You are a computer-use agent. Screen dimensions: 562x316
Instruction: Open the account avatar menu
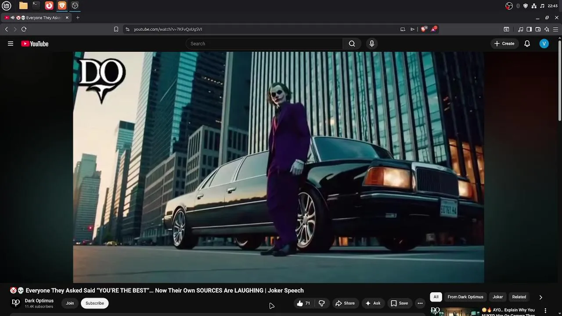[544, 43]
